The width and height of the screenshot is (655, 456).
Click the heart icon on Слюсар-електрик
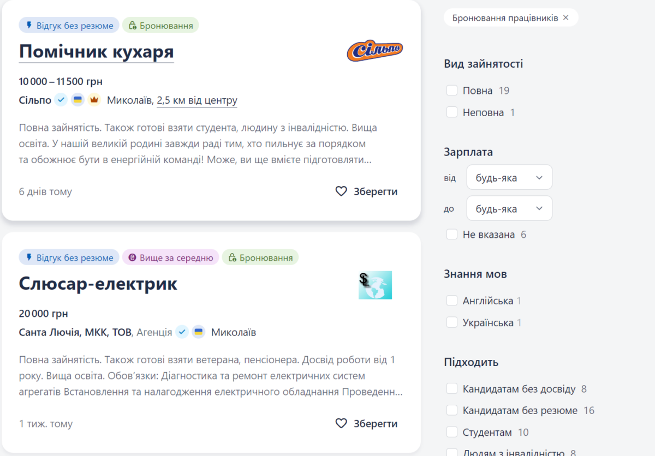click(x=341, y=423)
